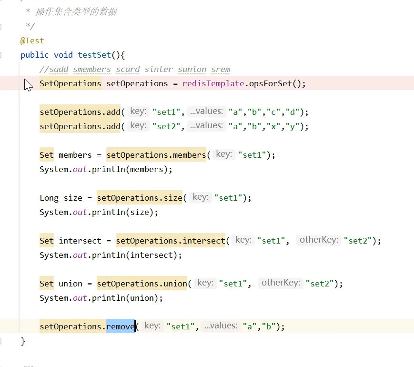Viewport: 414px width, 367px height.
Task: Click setOperations.size method call
Action: [x=140, y=198]
